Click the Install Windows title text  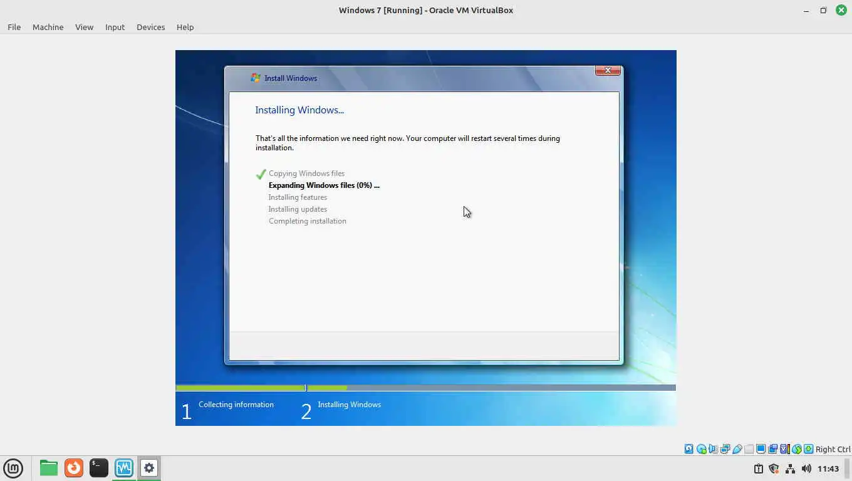click(x=291, y=78)
